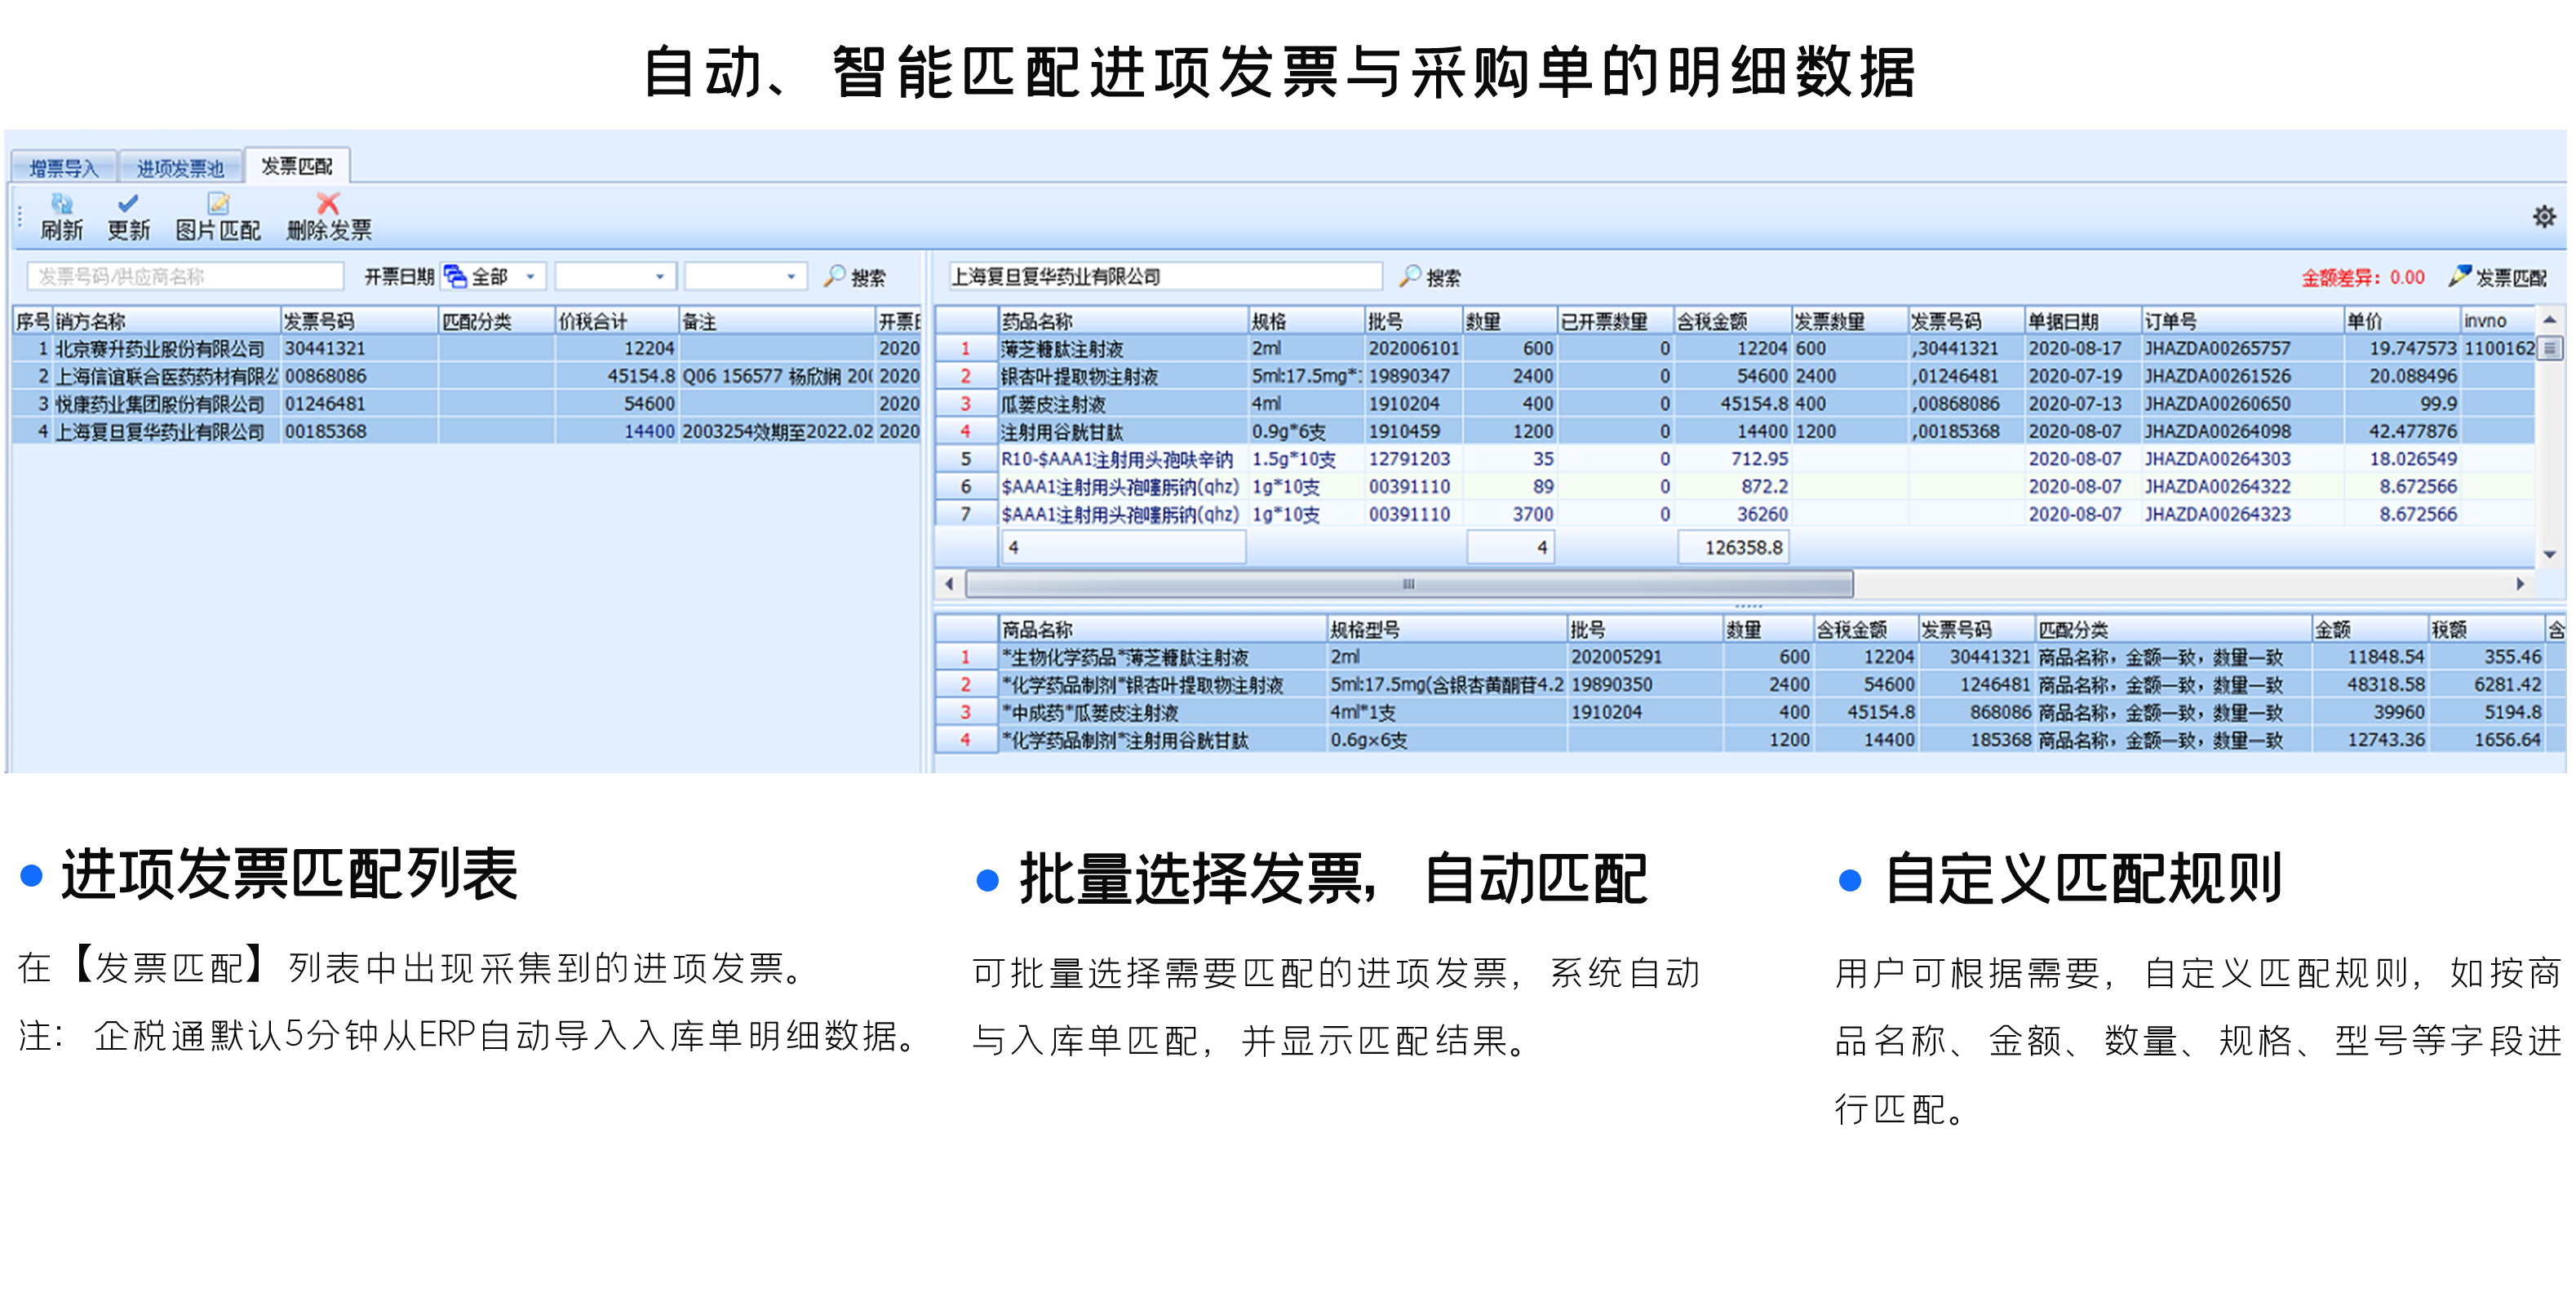This screenshot has width=2576, height=1314.
Task: Select row R10-$AAA1注射用头孢呋辛钠
Action: pyautogui.click(x=1735, y=458)
